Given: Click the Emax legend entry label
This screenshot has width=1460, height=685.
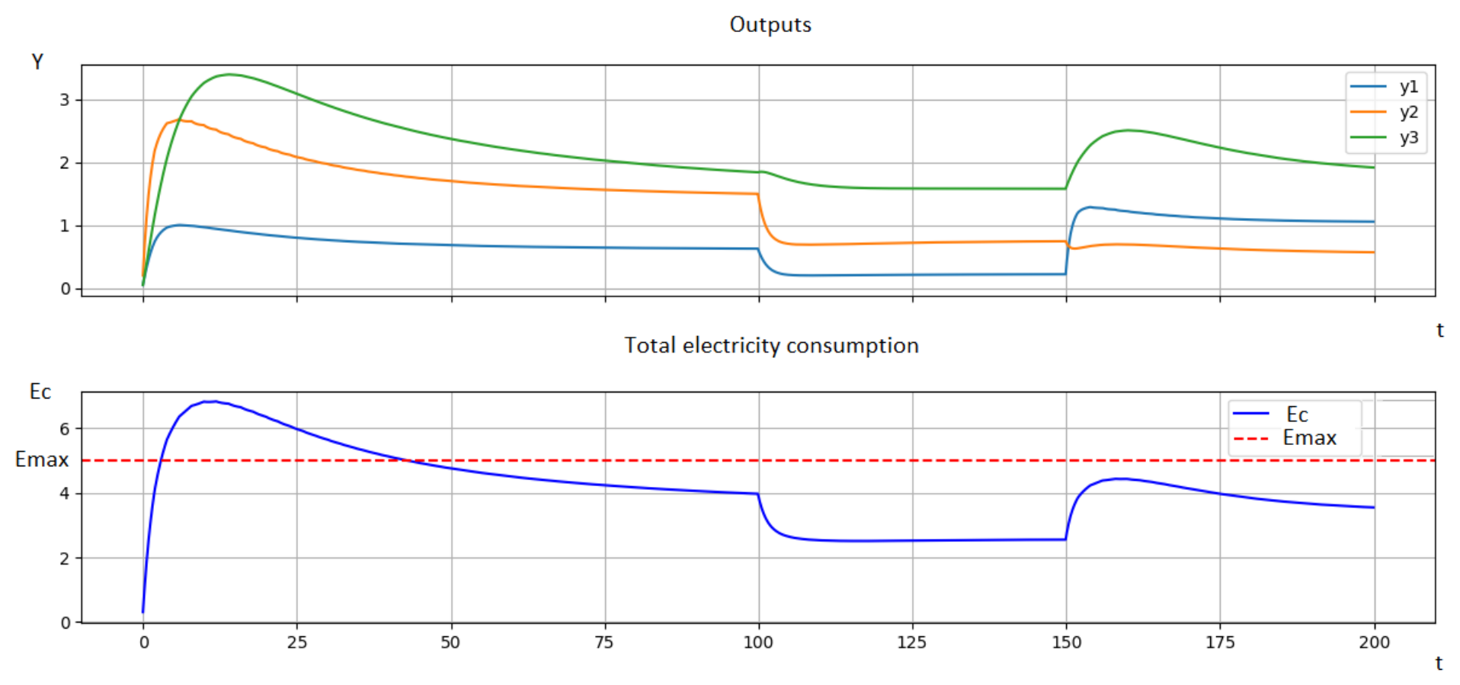Looking at the screenshot, I should 1309,438.
